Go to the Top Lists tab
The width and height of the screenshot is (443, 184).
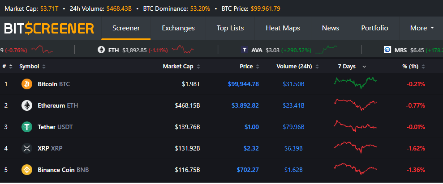(x=230, y=28)
